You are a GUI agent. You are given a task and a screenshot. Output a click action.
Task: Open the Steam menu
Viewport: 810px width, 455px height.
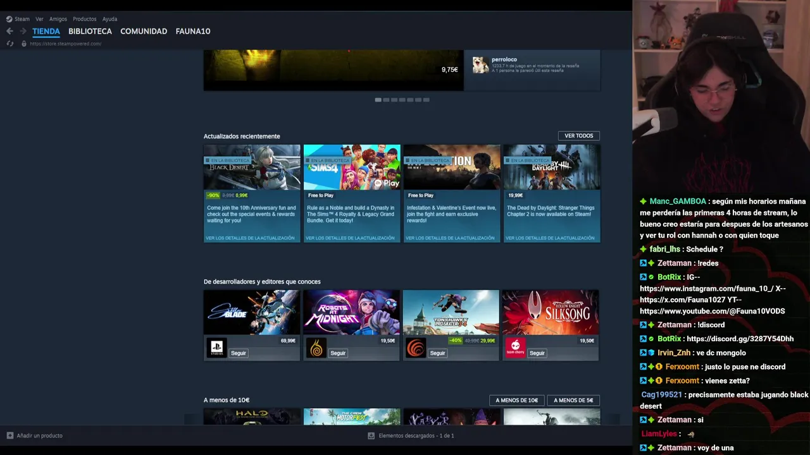(22, 19)
